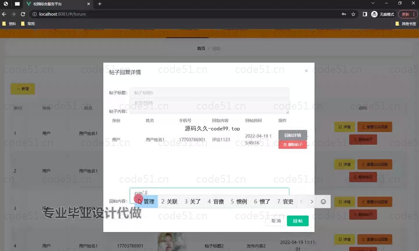The width and height of the screenshot is (419, 251).
Task: Open IME emoji smiley icon
Action: (x=323, y=202)
